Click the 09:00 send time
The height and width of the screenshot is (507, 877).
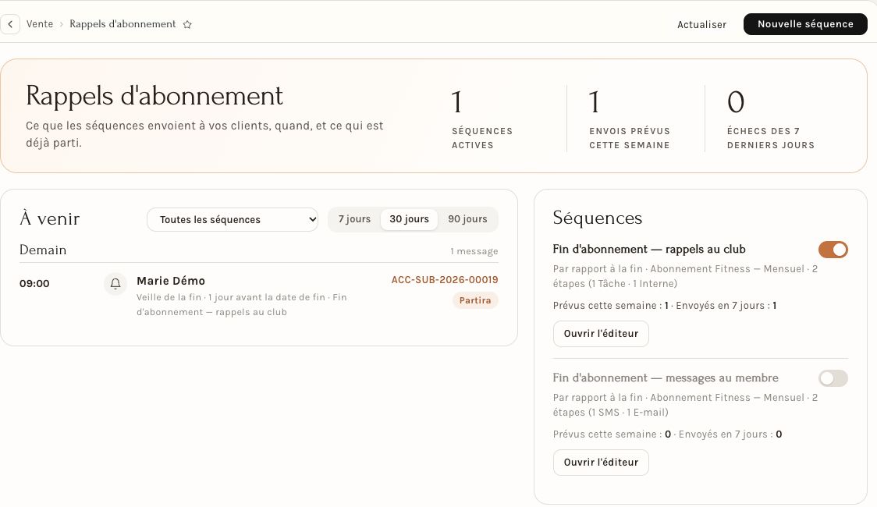[34, 283]
